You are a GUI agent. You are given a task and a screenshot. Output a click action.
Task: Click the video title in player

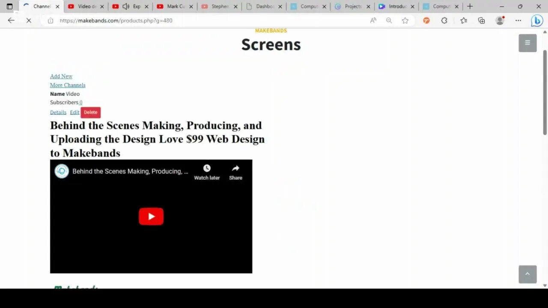(130, 171)
